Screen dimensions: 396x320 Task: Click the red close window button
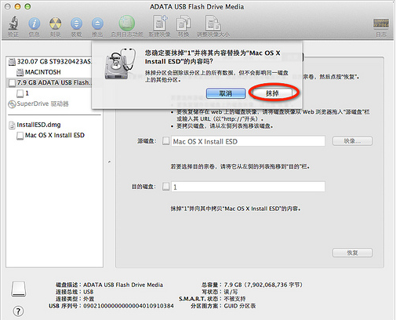8,6
